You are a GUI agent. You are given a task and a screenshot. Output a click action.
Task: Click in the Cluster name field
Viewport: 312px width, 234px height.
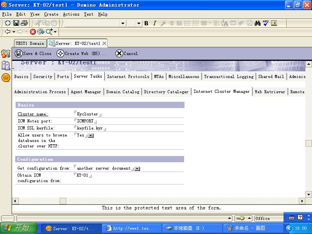pos(87,114)
